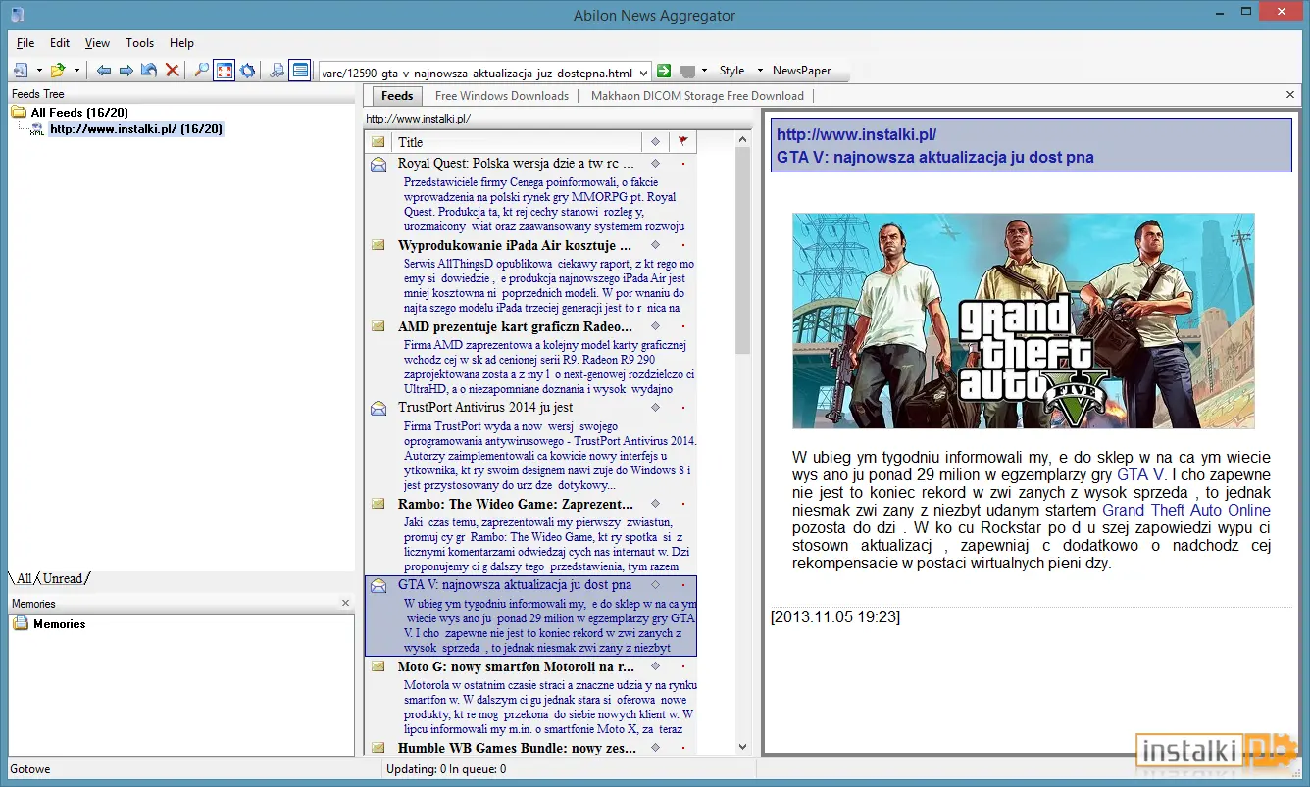1310x787 pixels.
Task: Toggle the fullscreen expand-arrows icon
Action: [x=225, y=71]
